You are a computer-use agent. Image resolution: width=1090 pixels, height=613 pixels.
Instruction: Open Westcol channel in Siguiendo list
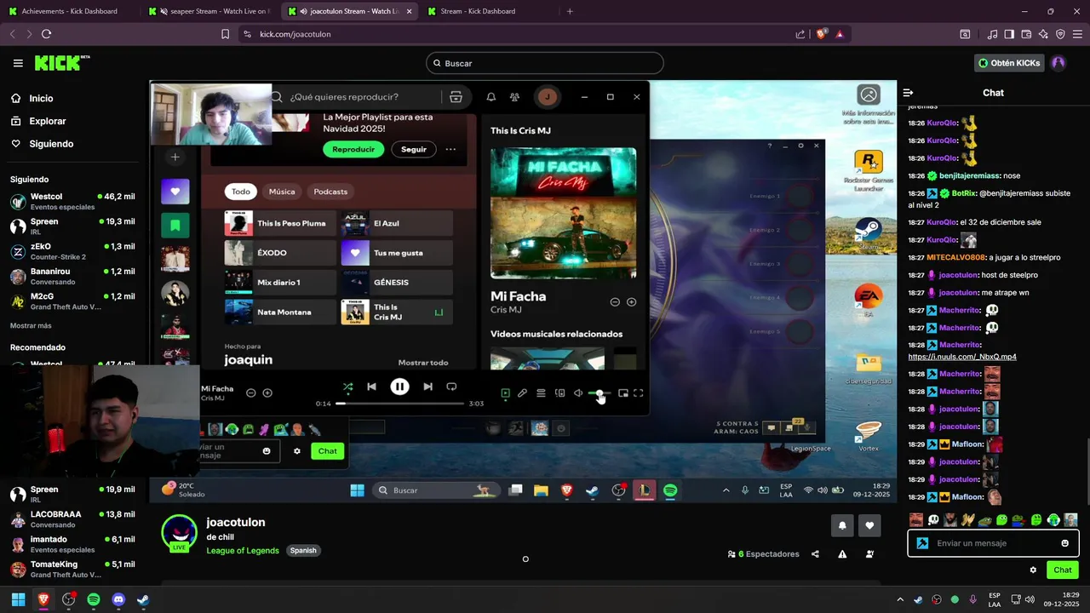click(72, 202)
